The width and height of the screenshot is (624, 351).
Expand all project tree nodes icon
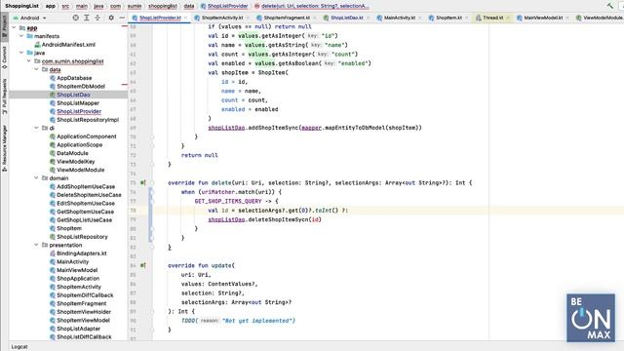pos(87,18)
